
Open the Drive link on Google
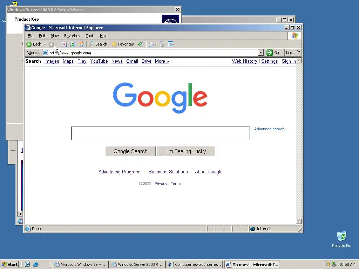147,61
